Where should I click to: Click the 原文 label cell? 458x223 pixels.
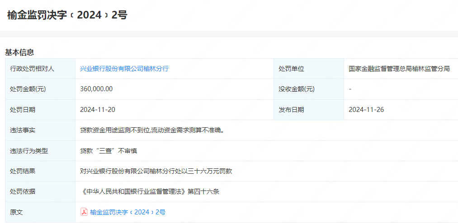pyautogui.click(x=40, y=212)
